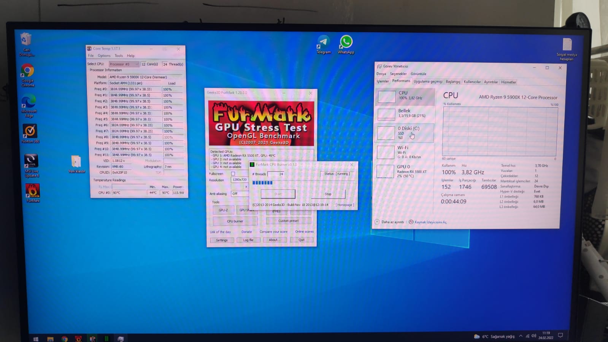Open File Explorer from the taskbar
Screen dimensions: 608x342
50,339
